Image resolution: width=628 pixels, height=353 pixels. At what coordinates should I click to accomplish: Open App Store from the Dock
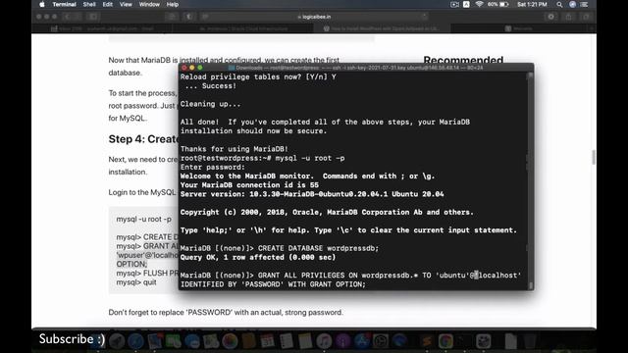coord(362,341)
